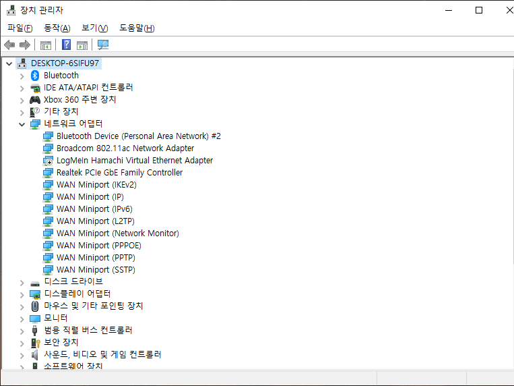The width and height of the screenshot is (514, 386).
Task: Expand the 범용 직렬 버스 컨트롤러 category
Action: tap(22, 331)
